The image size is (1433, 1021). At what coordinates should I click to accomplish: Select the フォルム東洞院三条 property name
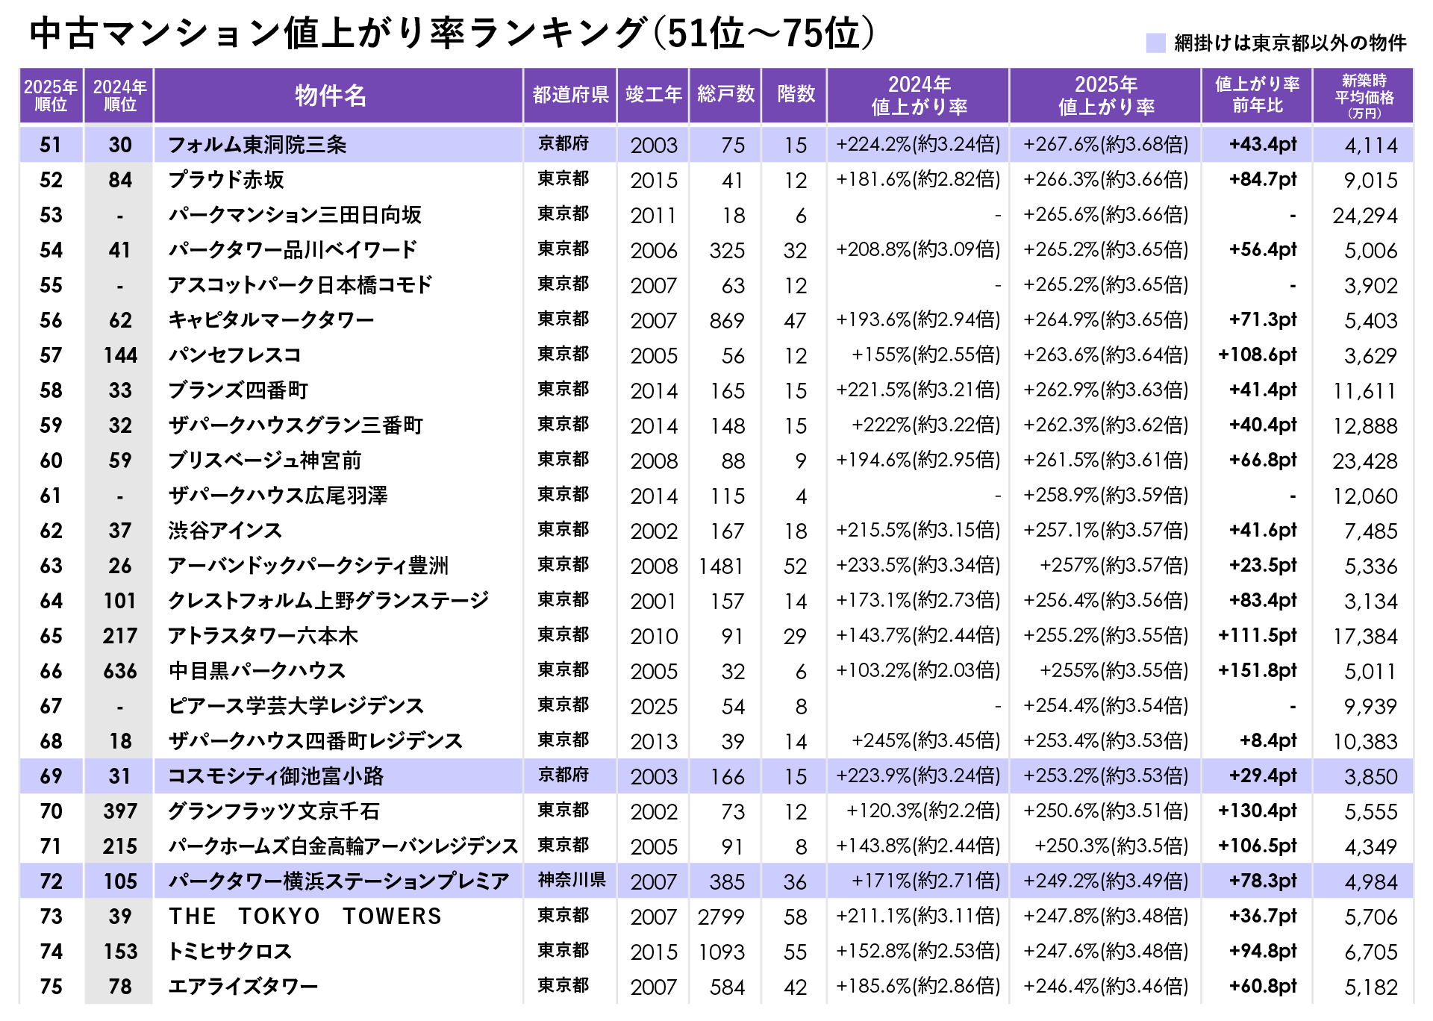pos(257,145)
